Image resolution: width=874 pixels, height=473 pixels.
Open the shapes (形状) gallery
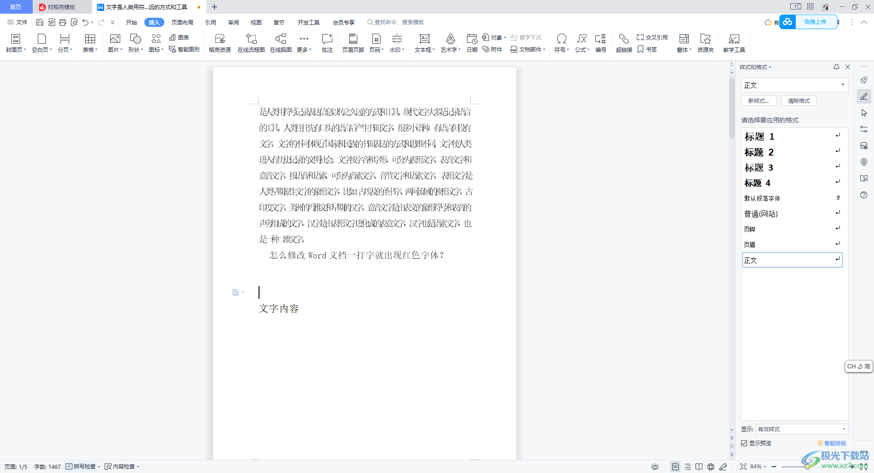(x=135, y=43)
